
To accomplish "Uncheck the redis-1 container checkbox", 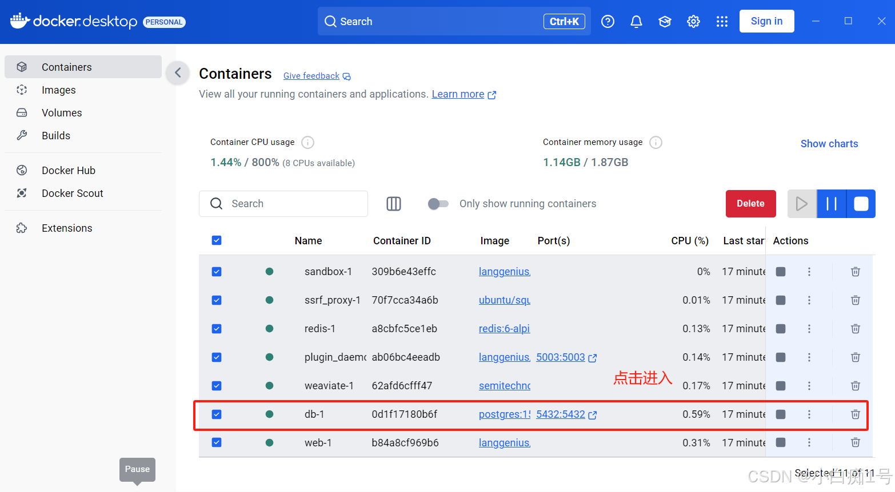I will pyautogui.click(x=217, y=329).
